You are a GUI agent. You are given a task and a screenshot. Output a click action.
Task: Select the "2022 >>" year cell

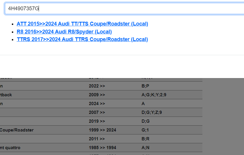tap(97, 86)
